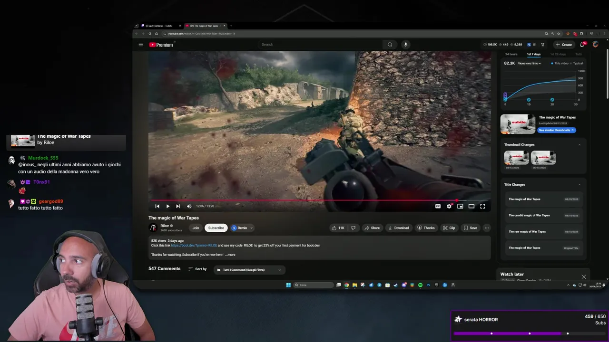Open more actions three-dot menu
This screenshot has width=609, height=342.
pyautogui.click(x=486, y=228)
